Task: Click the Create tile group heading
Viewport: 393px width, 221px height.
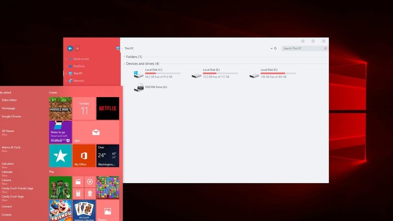Action: tap(53, 92)
